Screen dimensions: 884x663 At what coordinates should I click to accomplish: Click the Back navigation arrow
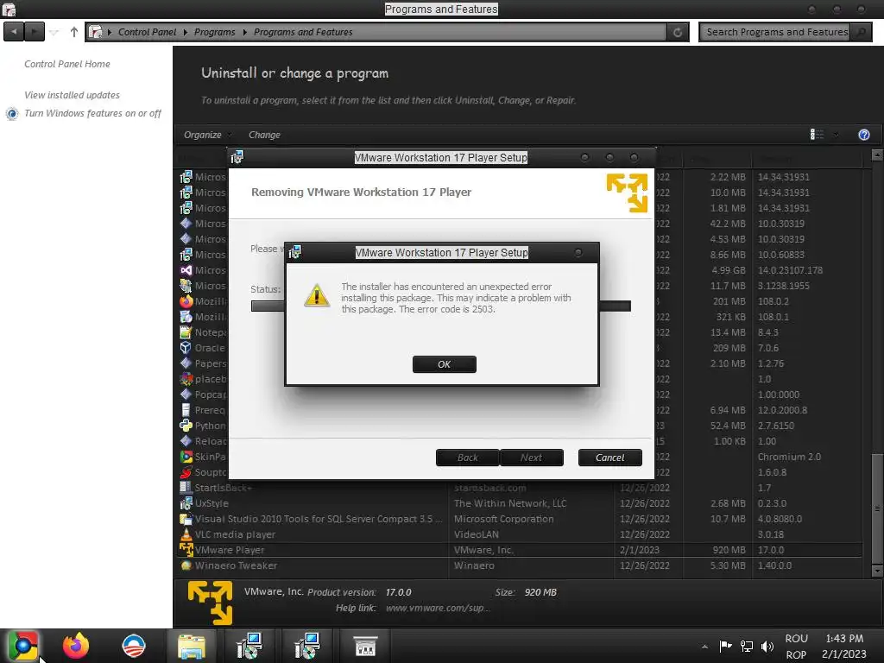point(14,32)
